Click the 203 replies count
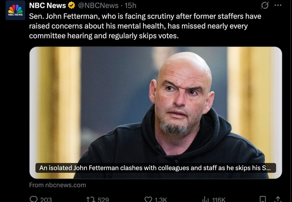 [x=46, y=200]
